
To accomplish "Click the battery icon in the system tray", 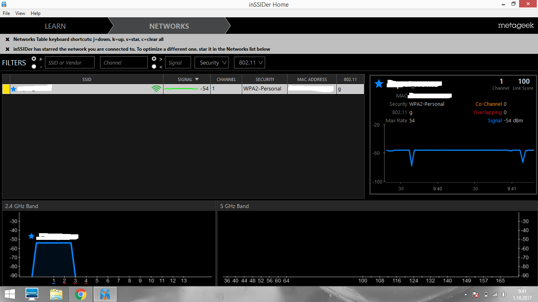I will [x=486, y=295].
